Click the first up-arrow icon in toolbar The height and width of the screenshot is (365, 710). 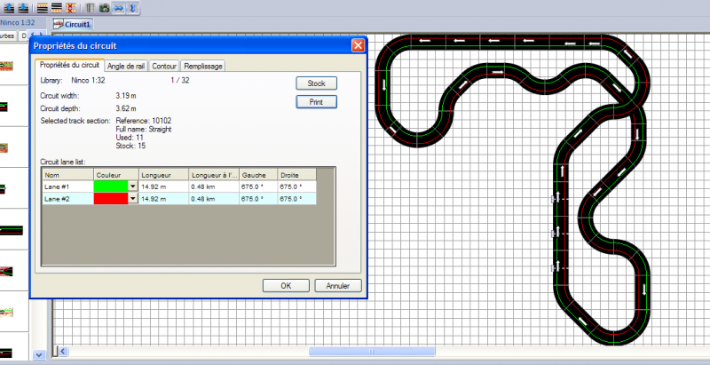pyautogui.click(x=9, y=6)
